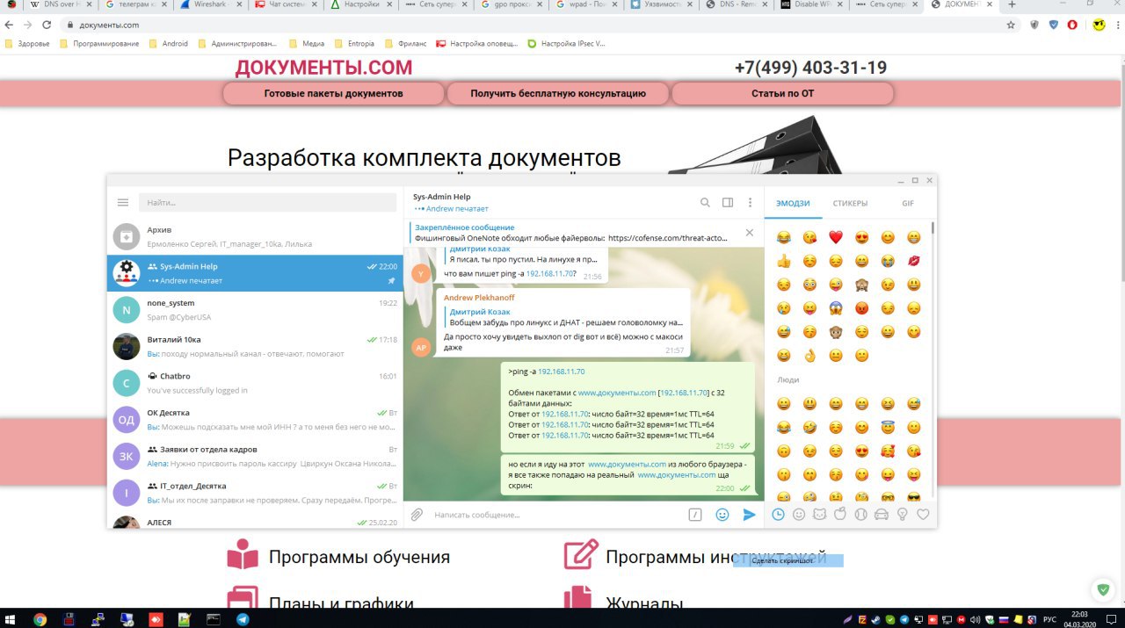Pick the thumbs up emoji
The height and width of the screenshot is (628, 1125).
pyautogui.click(x=784, y=261)
